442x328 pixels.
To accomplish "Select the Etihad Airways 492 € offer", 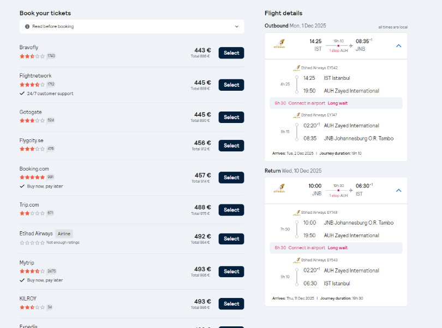I will [231, 239].
